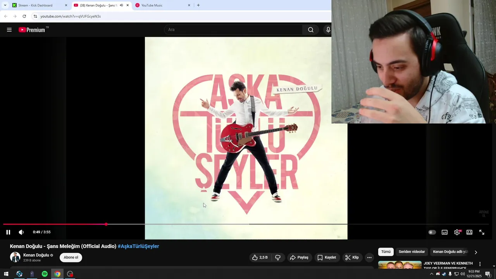Like the video (2,5 B)
Image resolution: width=496 pixels, height=279 pixels.
pos(260,257)
